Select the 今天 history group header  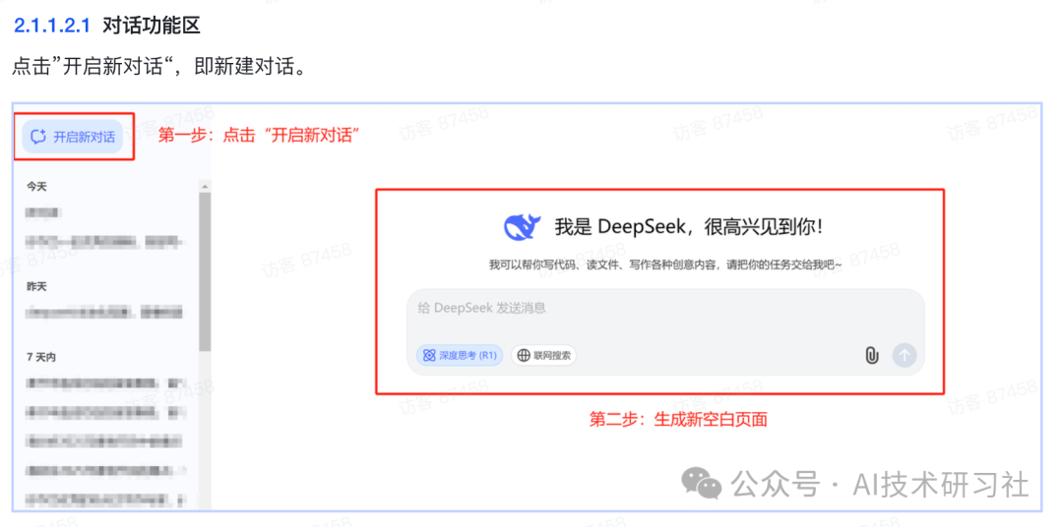[x=36, y=186]
